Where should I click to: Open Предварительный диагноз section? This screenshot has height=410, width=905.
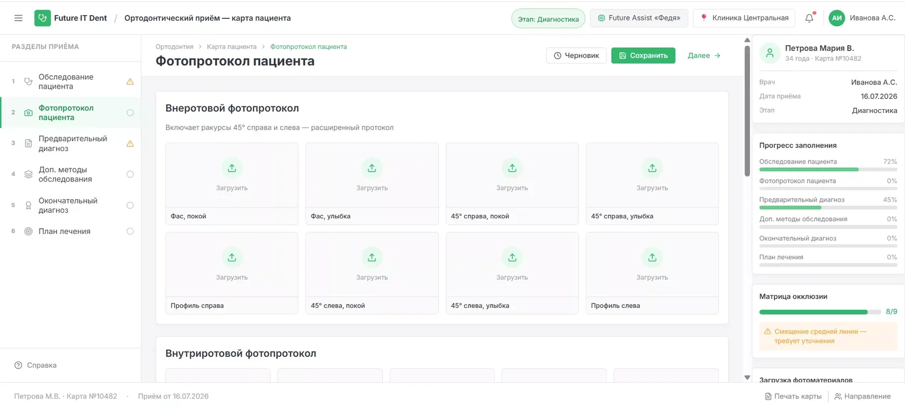(x=71, y=144)
